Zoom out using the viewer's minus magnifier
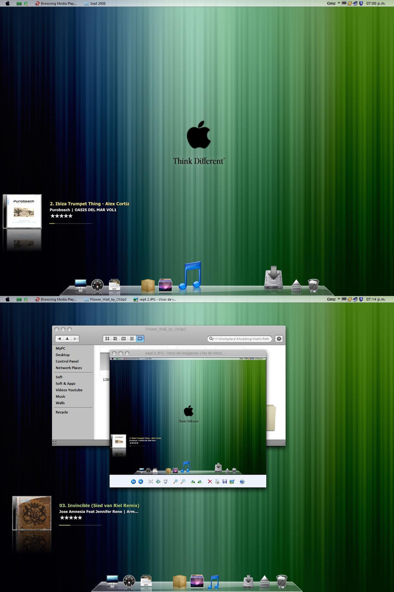Viewport: 394px width, 592px height. [183, 481]
